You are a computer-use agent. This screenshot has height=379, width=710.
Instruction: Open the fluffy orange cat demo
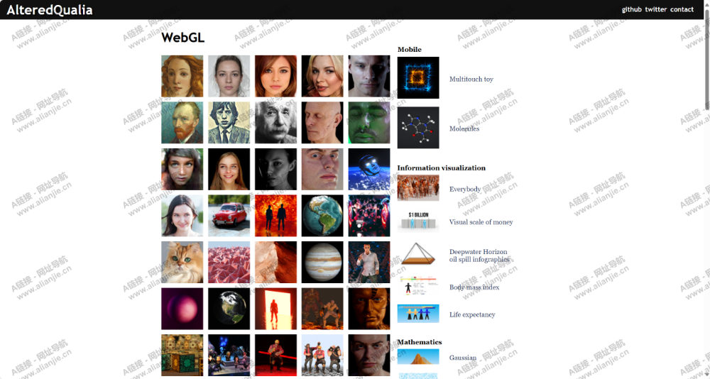pyautogui.click(x=182, y=262)
